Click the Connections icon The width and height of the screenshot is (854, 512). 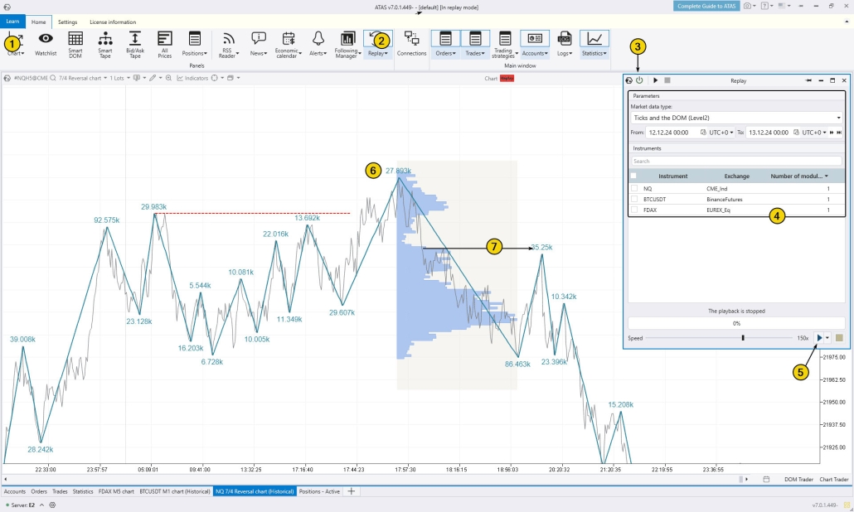(411, 43)
